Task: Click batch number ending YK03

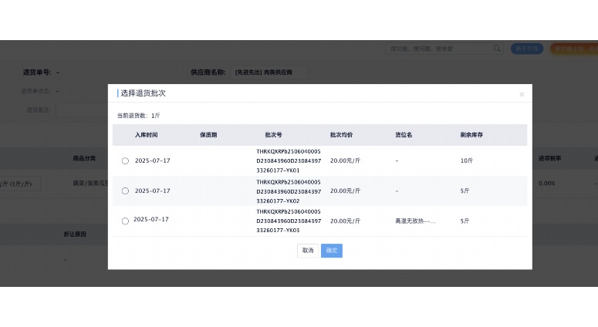Action: (289, 221)
